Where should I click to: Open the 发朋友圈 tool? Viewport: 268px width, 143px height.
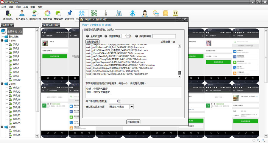tap(47, 15)
